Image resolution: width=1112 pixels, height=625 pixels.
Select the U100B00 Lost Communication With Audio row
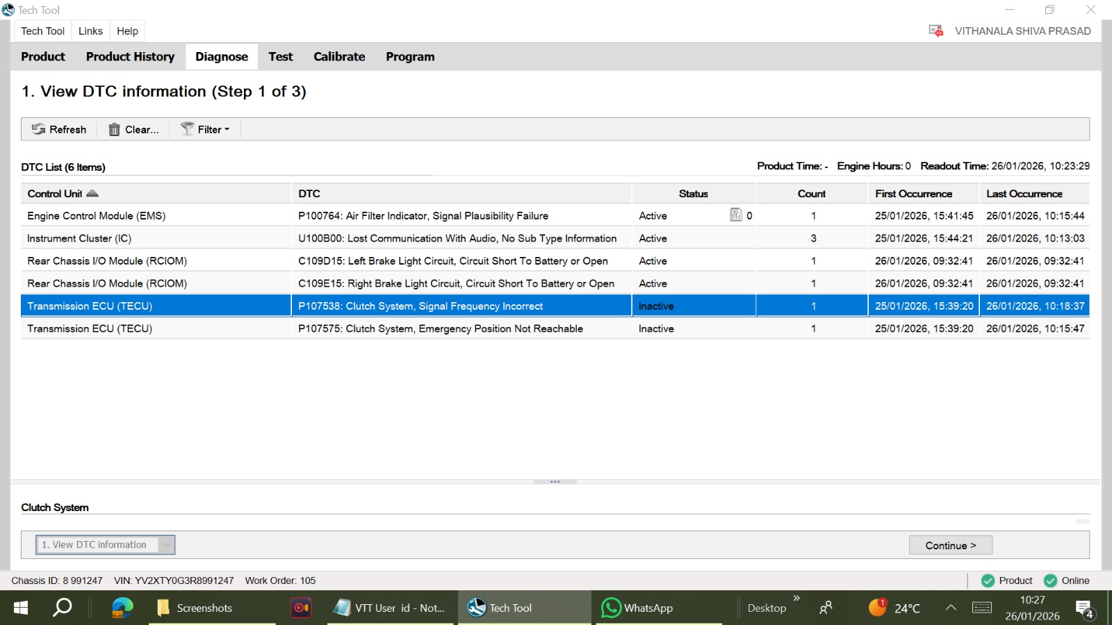point(555,238)
